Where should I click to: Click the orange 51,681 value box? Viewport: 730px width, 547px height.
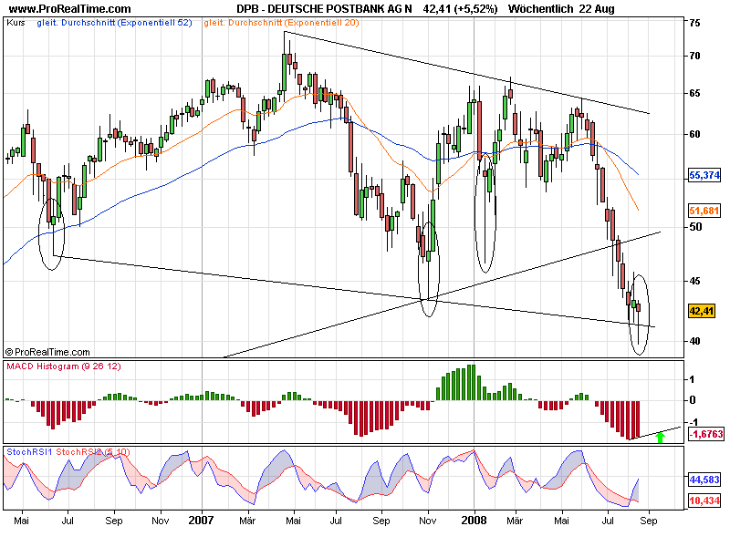704,211
